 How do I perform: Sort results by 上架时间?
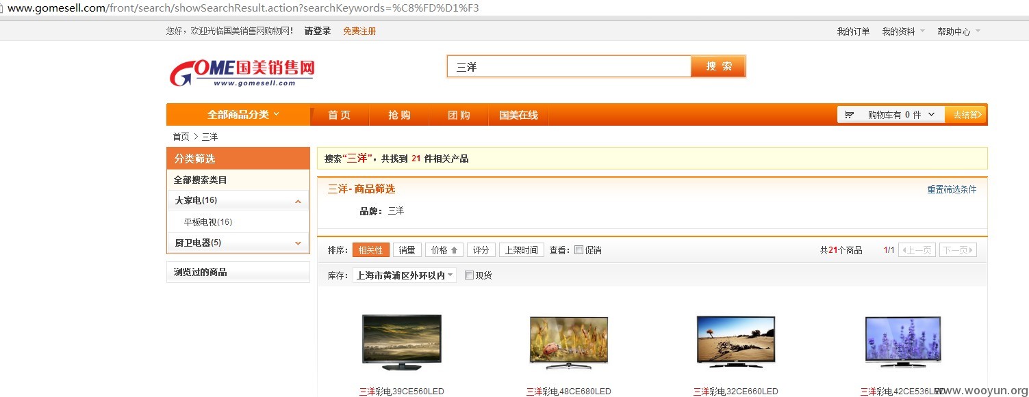point(522,250)
